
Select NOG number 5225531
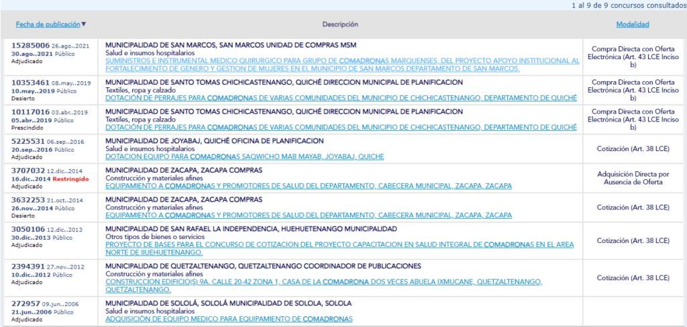click(x=28, y=142)
